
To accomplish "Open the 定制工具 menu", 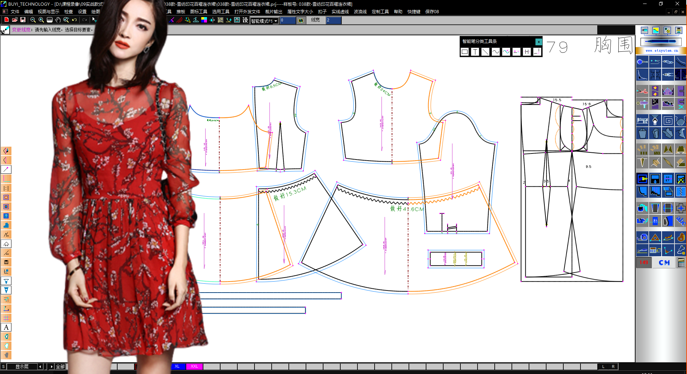I will point(380,11).
